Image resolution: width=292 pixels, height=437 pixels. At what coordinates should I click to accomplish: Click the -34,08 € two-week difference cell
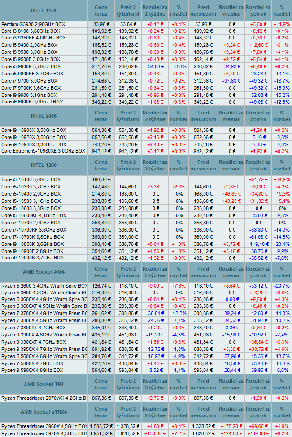pyautogui.click(x=155, y=66)
